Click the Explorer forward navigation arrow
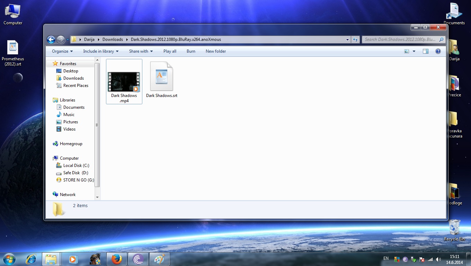 pos(61,39)
